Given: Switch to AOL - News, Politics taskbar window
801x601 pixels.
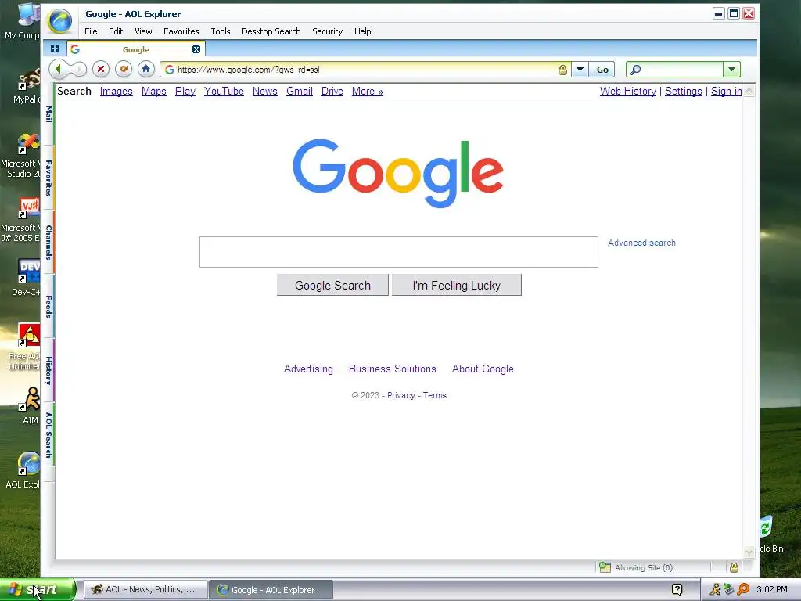Looking at the screenshot, I should point(145,589).
